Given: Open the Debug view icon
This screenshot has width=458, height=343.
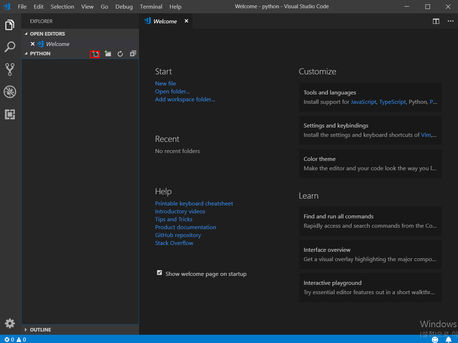Looking at the screenshot, I should coord(10,92).
